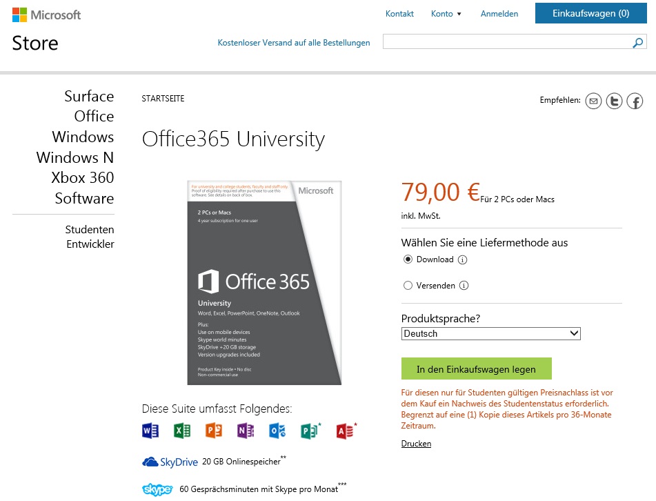Screen dimensions: 656x501
Task: Click the OneNote app icon
Action: (x=246, y=431)
